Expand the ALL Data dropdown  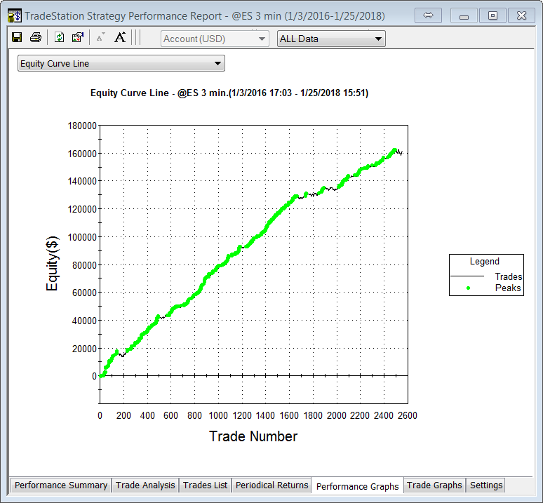click(331, 39)
